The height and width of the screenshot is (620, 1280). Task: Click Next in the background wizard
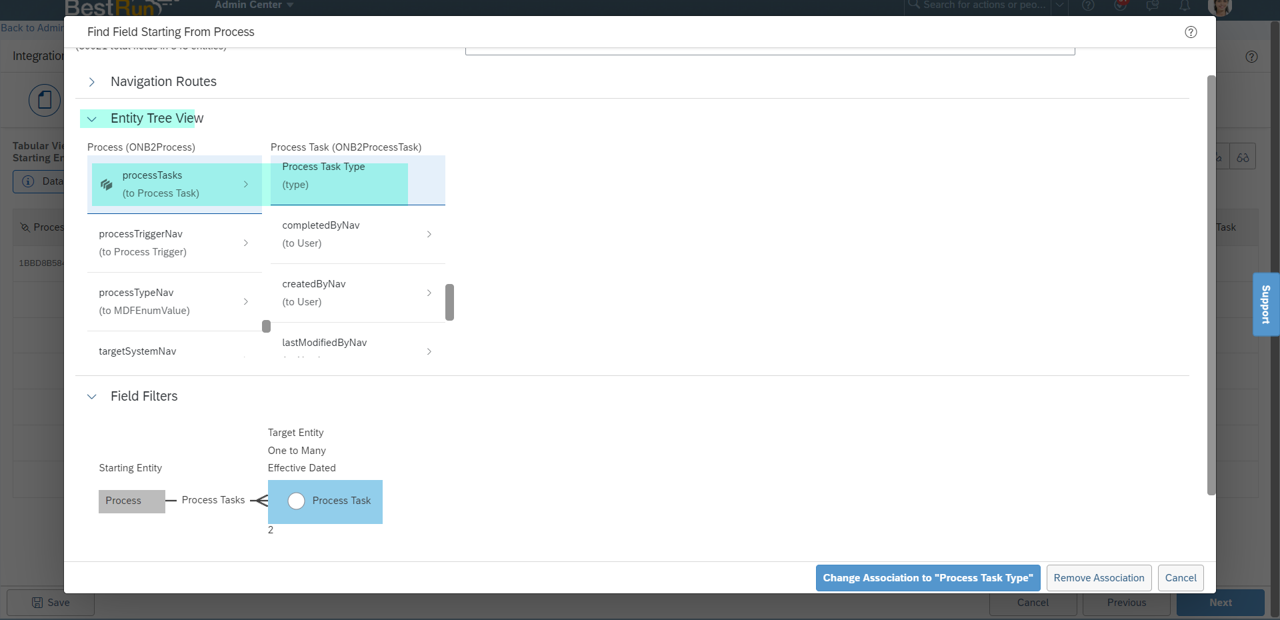1220,603
